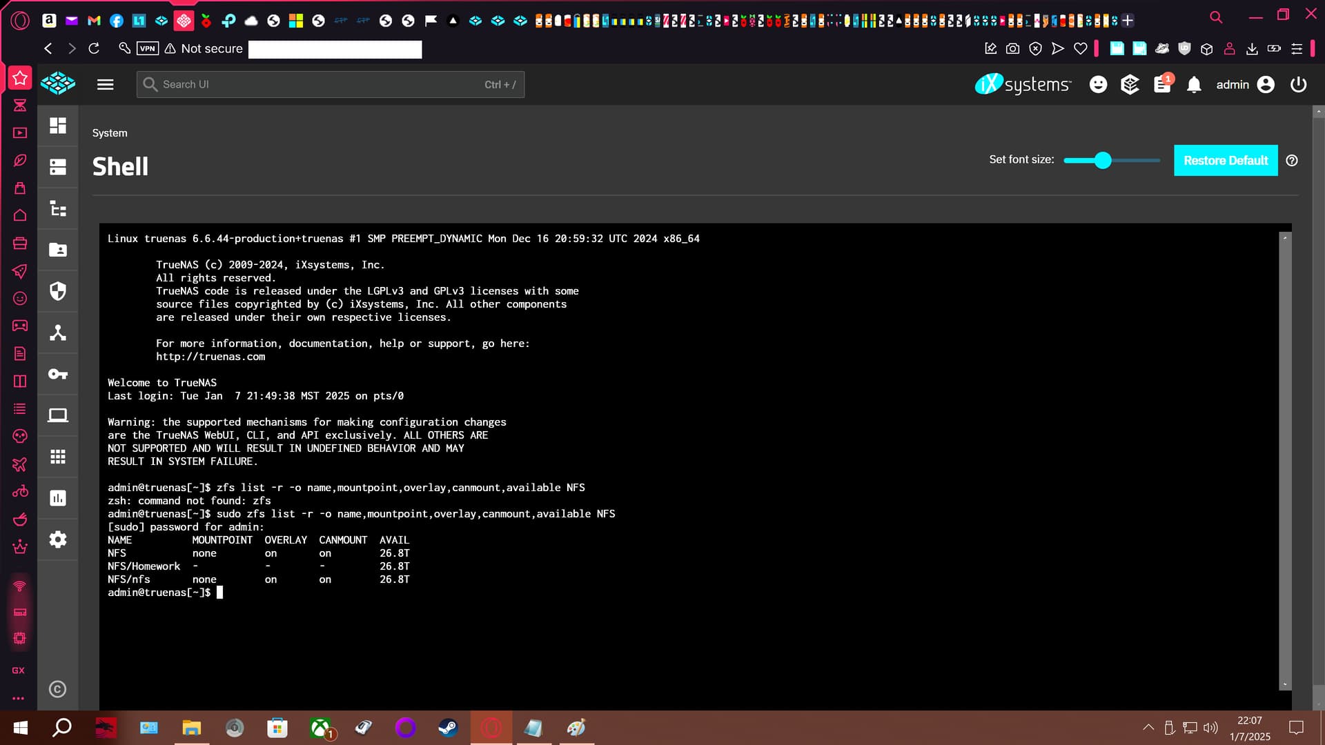The height and width of the screenshot is (745, 1325).
Task: Go back in browser history
Action: tap(48, 48)
